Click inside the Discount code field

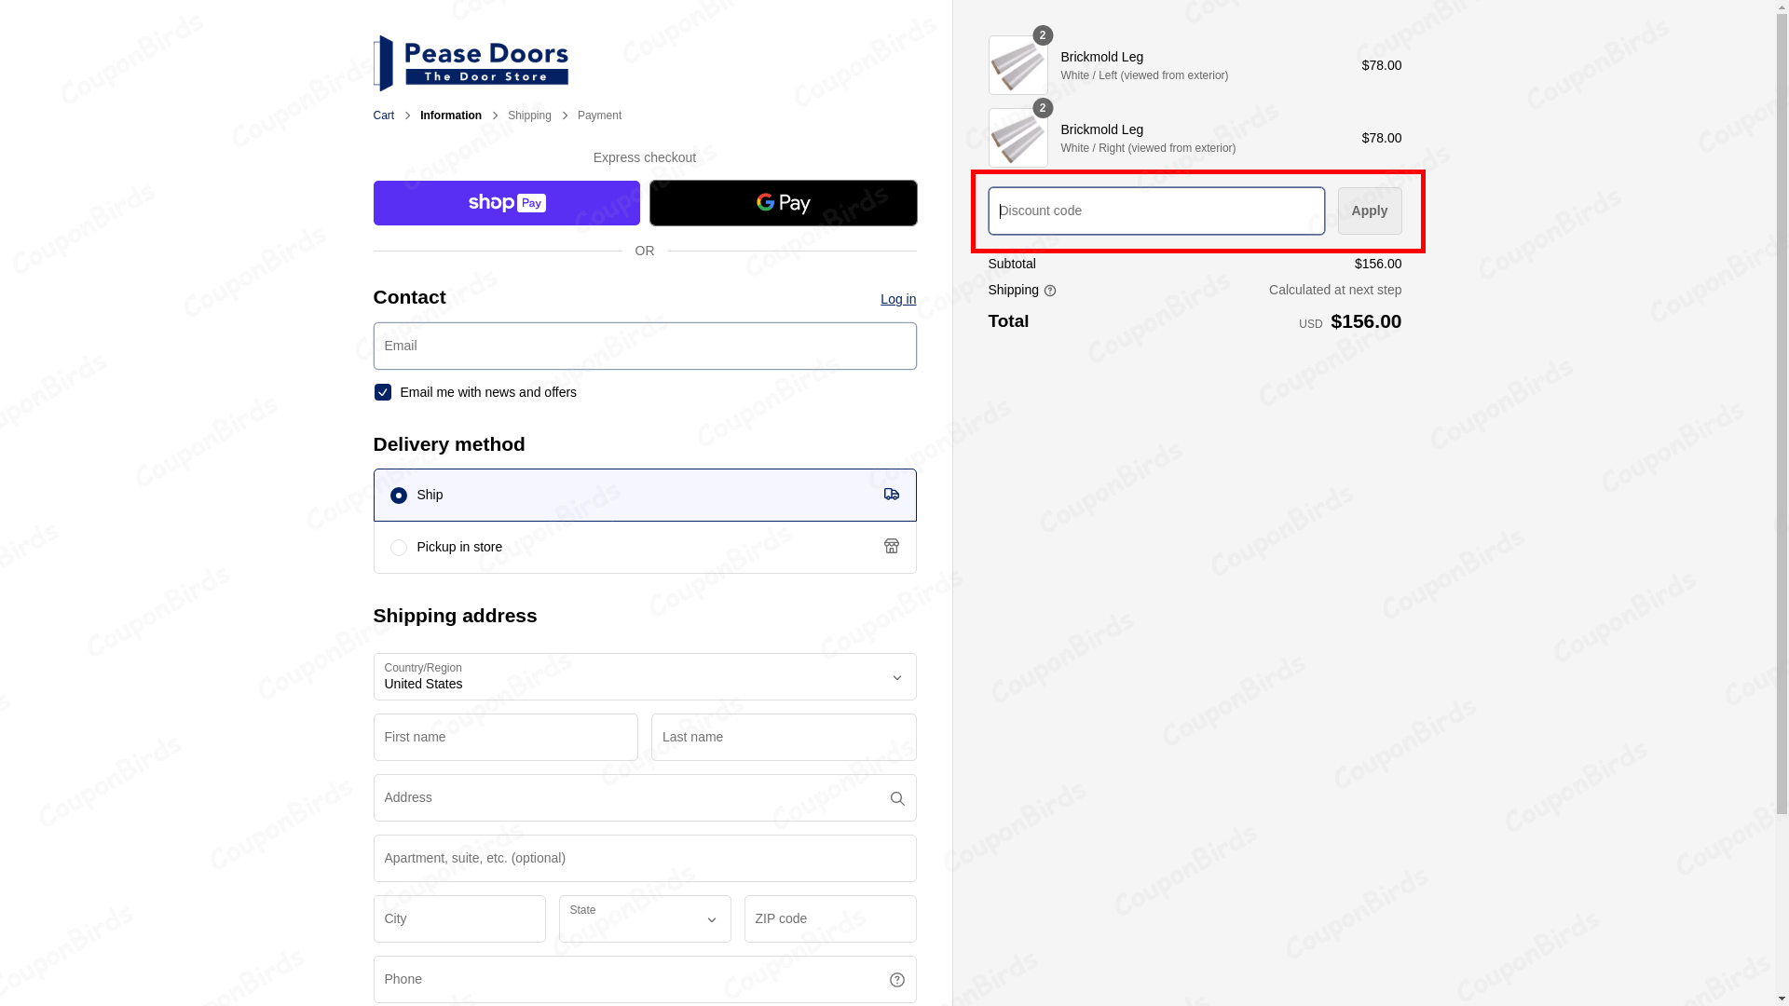(1155, 211)
